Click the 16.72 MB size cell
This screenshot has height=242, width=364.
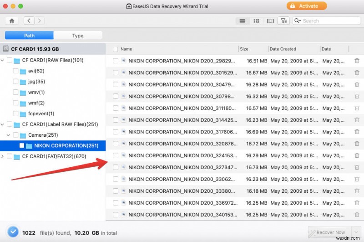click(257, 144)
